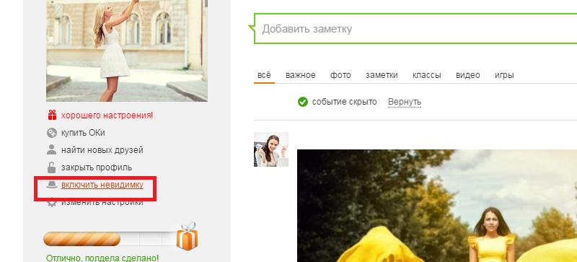Image resolution: width=577 pixels, height=262 pixels.
Task: Open the купить ОКи link
Action: (83, 133)
